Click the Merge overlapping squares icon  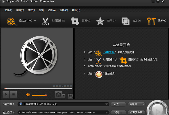[126, 21]
